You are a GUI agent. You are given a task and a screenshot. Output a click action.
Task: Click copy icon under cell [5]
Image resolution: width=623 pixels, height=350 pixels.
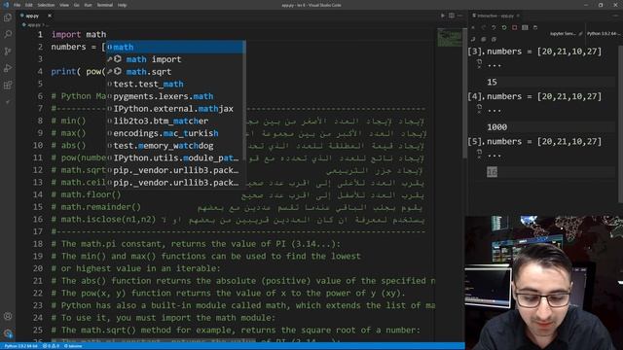479,153
